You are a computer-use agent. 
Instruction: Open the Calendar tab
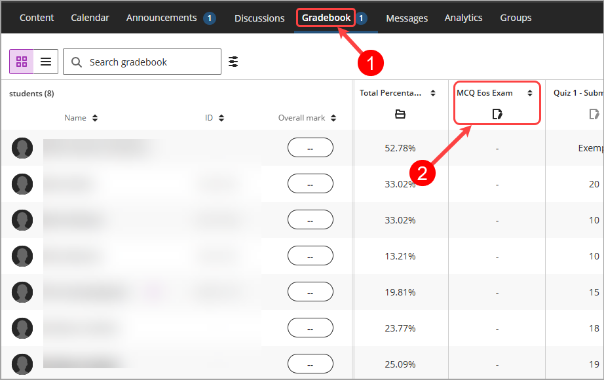pyautogui.click(x=90, y=18)
